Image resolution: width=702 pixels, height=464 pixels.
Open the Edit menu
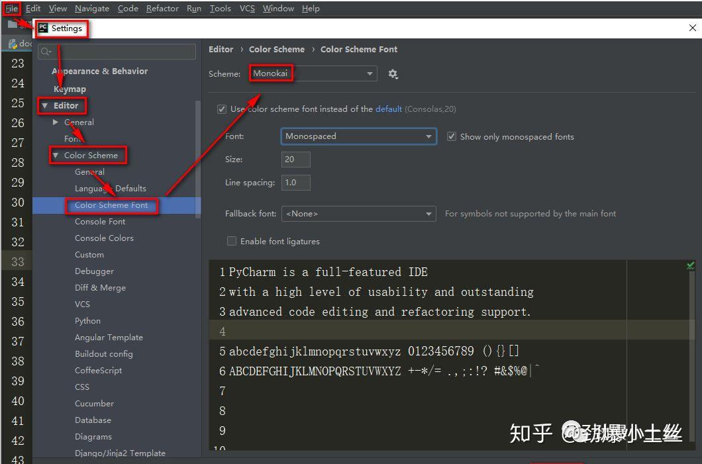(x=32, y=9)
